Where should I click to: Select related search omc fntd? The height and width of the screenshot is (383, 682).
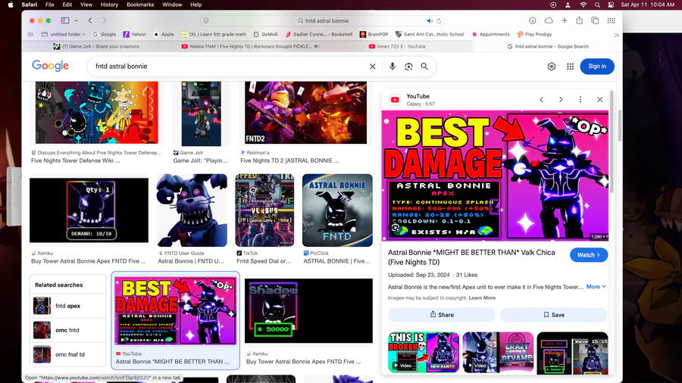click(68, 330)
